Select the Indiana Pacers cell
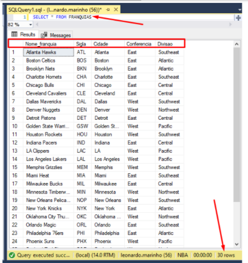Viewport: 248px width, 263px height. click(48, 143)
